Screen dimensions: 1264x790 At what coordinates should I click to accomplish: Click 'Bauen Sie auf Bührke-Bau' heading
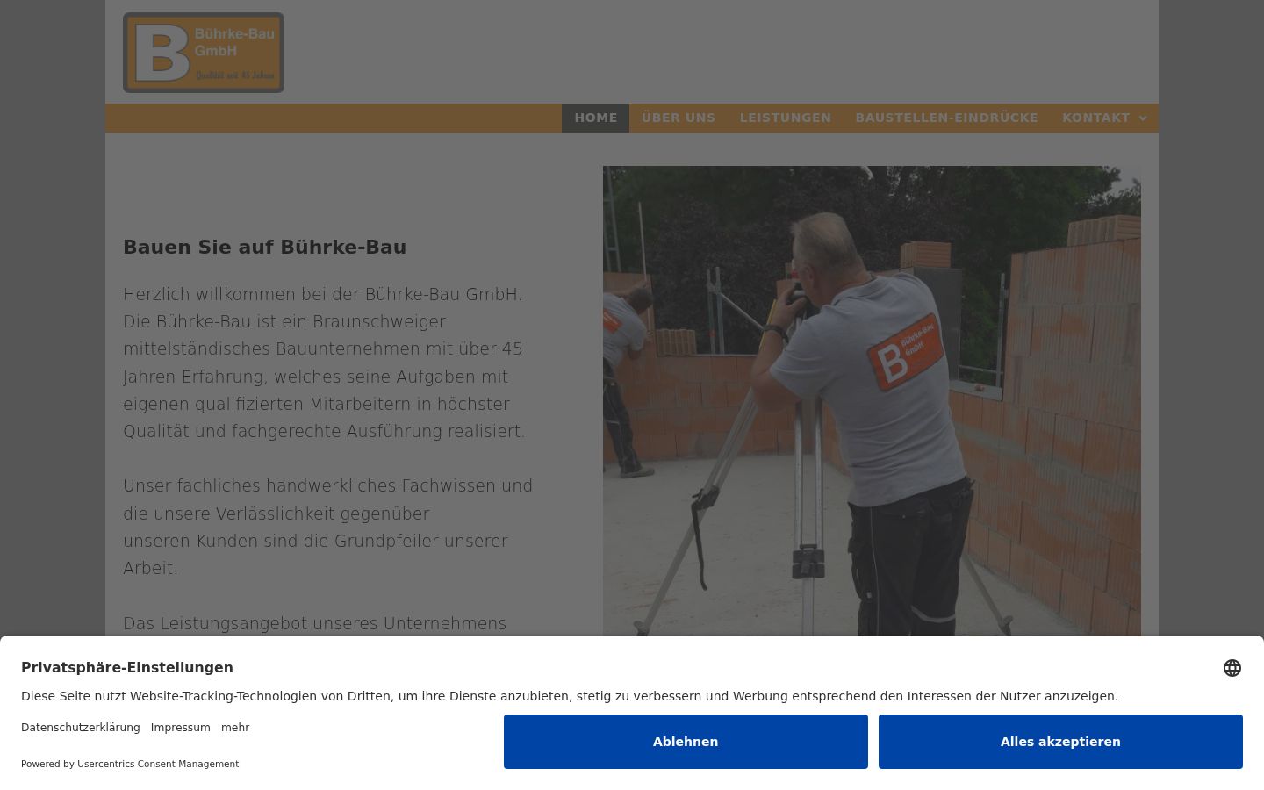coord(265,248)
